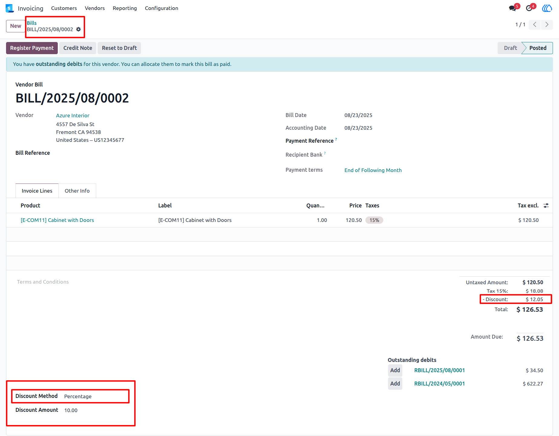Screen dimensions: 559x436
Task: Go to previous record arrow
Action: (x=535, y=24)
